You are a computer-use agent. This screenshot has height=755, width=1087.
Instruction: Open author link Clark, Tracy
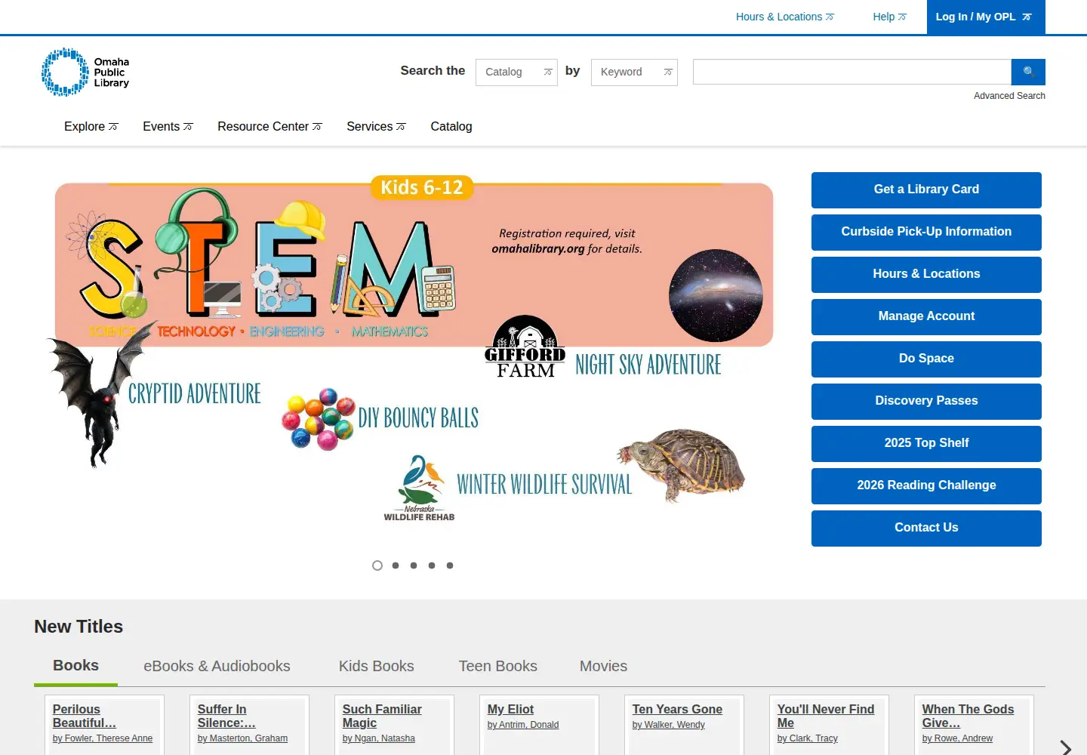[807, 738]
